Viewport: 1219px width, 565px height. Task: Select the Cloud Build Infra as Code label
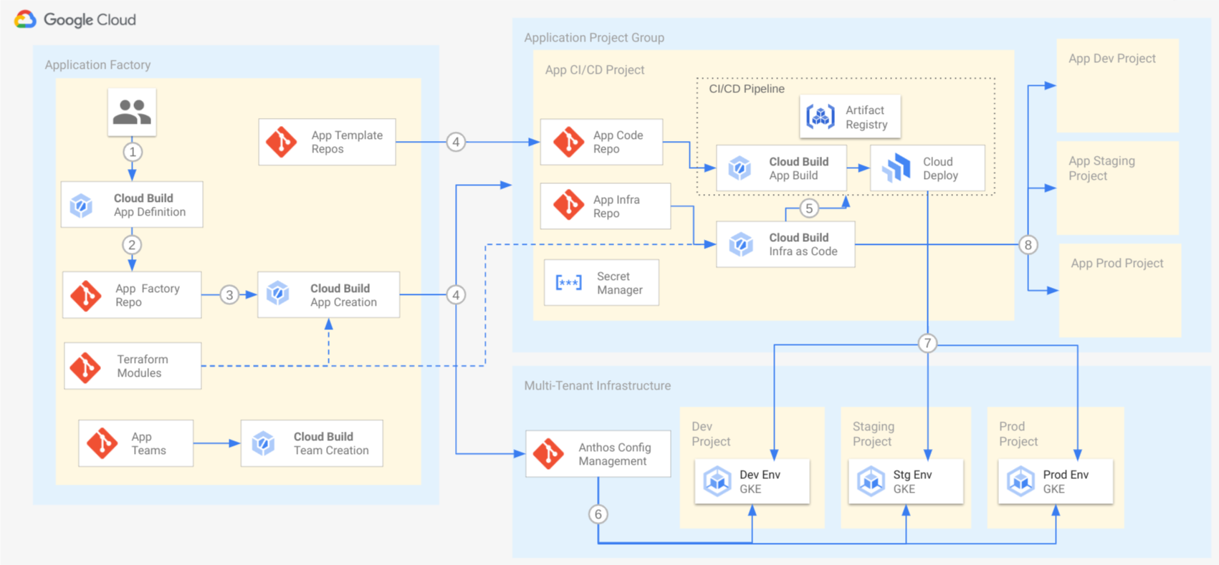pyautogui.click(x=803, y=244)
